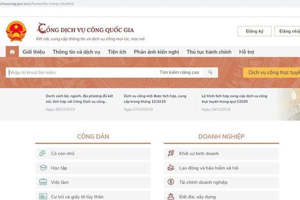Open Phản ánh kiến nghị menu

point(156,52)
